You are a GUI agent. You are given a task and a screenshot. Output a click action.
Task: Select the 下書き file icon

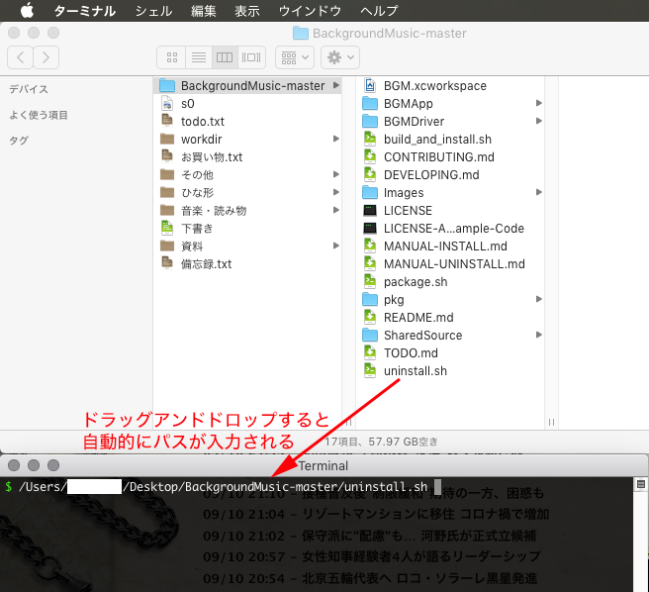pyautogui.click(x=167, y=228)
